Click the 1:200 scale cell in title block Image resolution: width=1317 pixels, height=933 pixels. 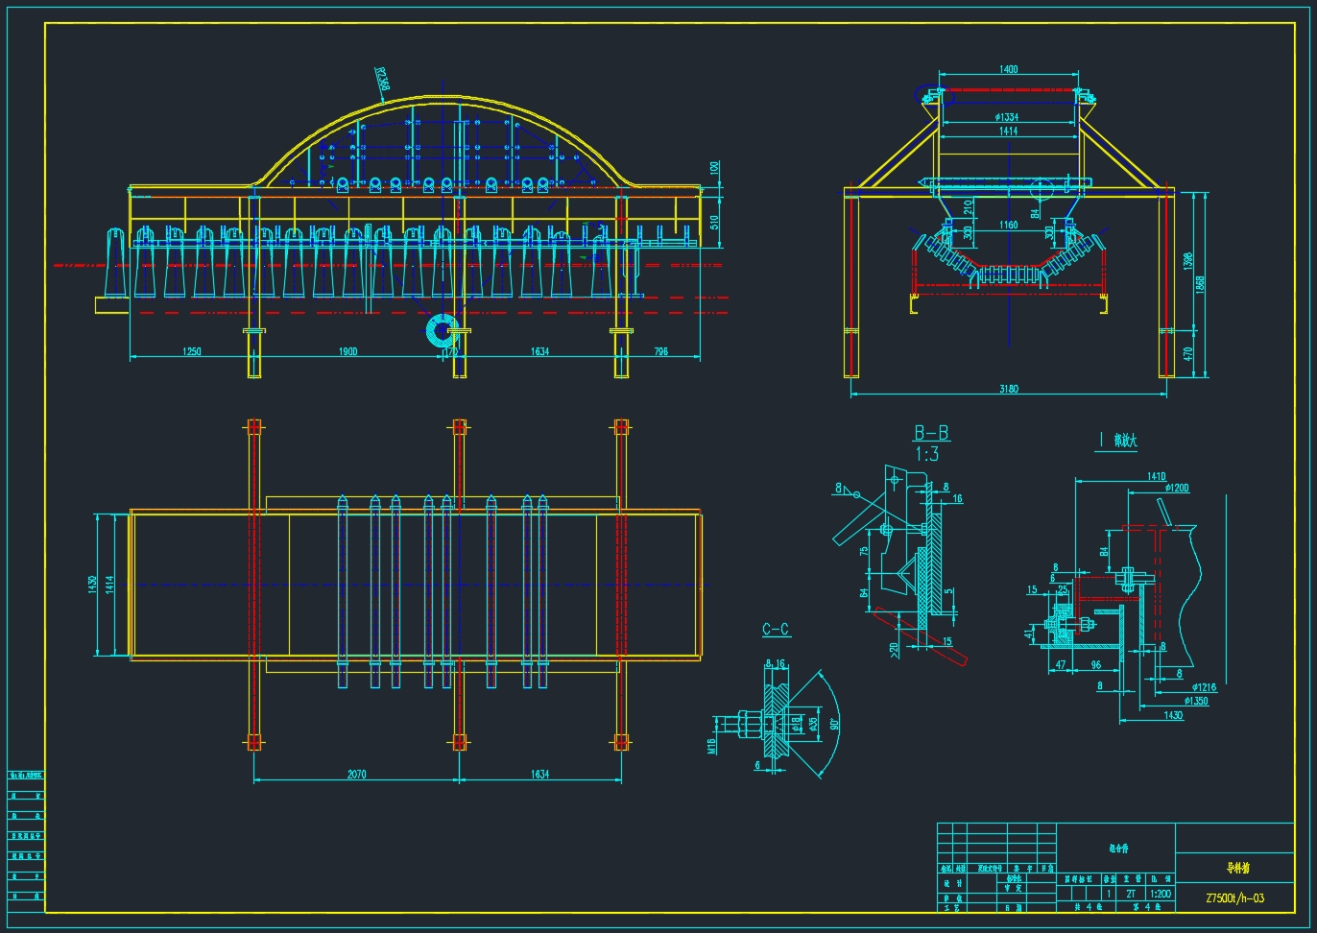coord(1160,894)
